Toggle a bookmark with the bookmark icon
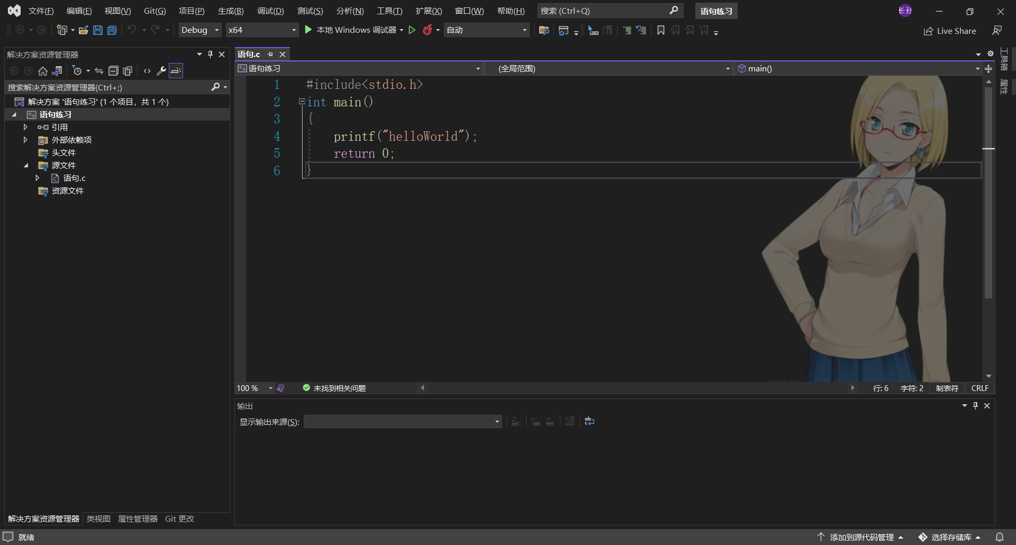 (x=660, y=30)
